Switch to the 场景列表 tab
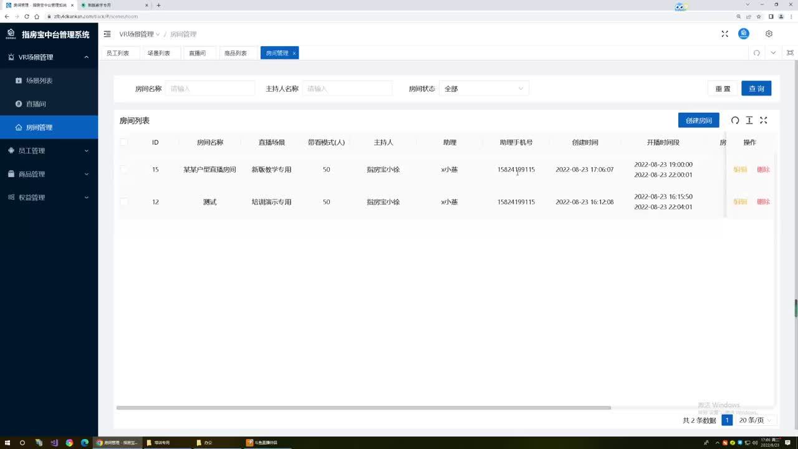This screenshot has height=449, width=798. coord(159,54)
